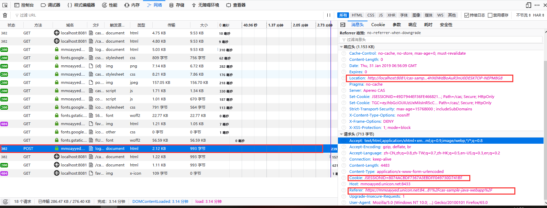Collapse the 请求头 request headers section
547x208 pixels.
click(341, 134)
